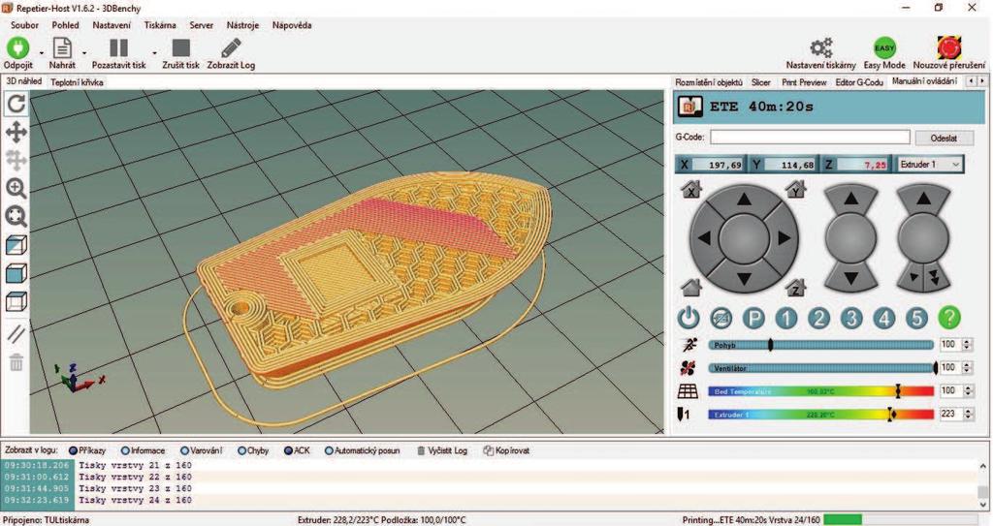Toggle Automatický posun autoscroll

coord(363,450)
